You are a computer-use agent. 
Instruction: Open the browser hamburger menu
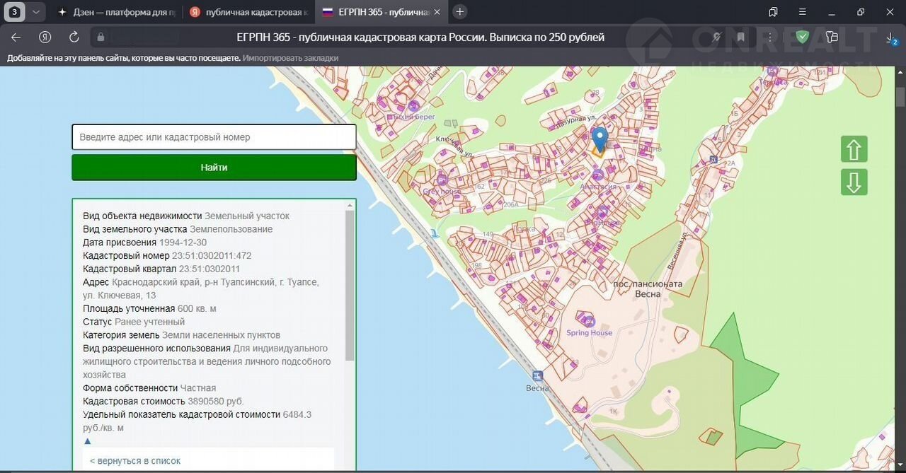coord(802,12)
